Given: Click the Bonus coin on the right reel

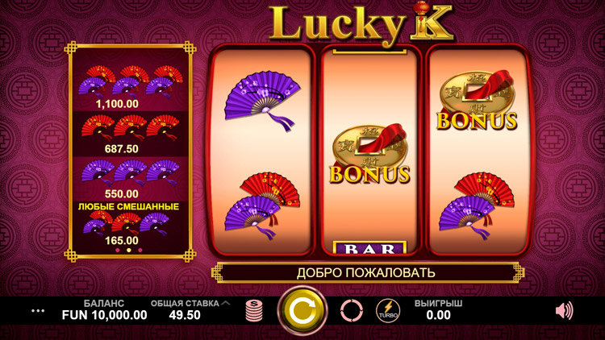Looking at the screenshot, I should click(x=477, y=100).
